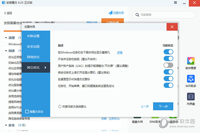
Task: Collapse the 安全 category
Action: coord(6,125)
